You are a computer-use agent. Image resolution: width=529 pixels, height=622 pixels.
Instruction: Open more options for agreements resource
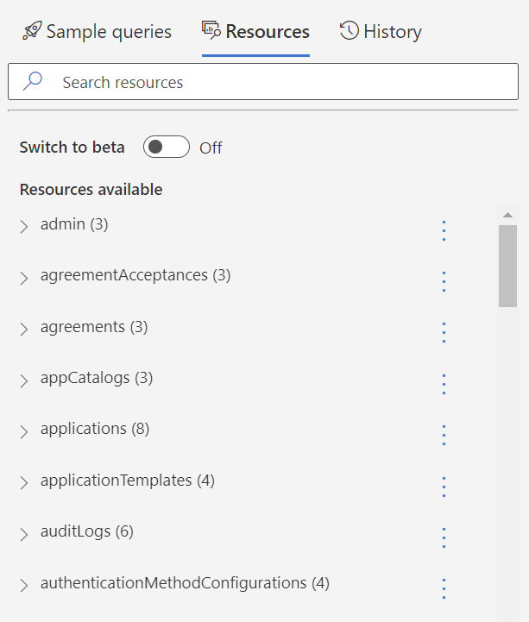[x=444, y=333]
